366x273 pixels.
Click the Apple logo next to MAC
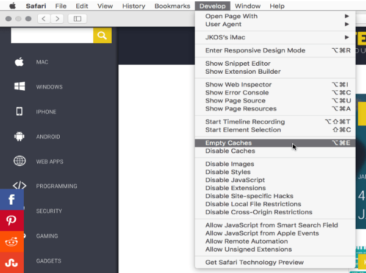click(20, 62)
